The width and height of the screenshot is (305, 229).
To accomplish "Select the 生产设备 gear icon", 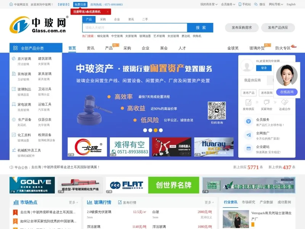I will [14, 119].
